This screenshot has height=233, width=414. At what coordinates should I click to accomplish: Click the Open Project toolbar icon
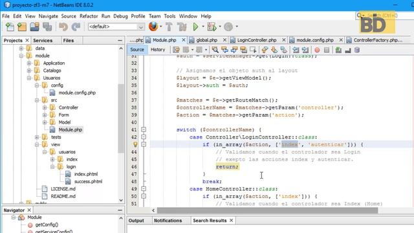click(x=34, y=27)
